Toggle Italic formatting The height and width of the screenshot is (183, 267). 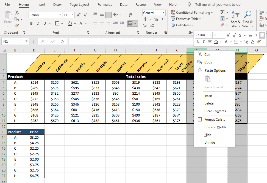38,24
